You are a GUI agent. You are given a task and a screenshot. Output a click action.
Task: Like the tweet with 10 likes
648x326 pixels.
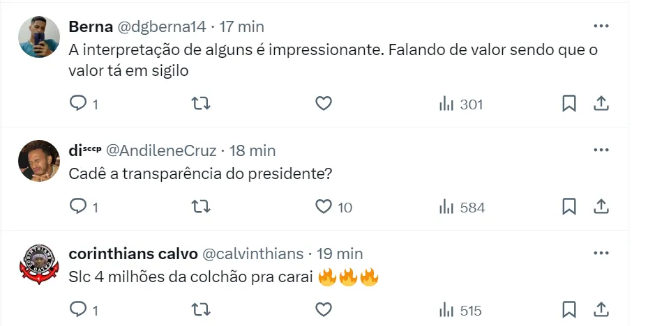(x=323, y=207)
